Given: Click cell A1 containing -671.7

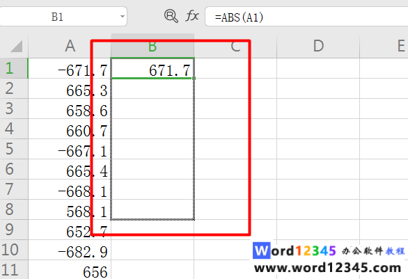Looking at the screenshot, I should pos(70,68).
